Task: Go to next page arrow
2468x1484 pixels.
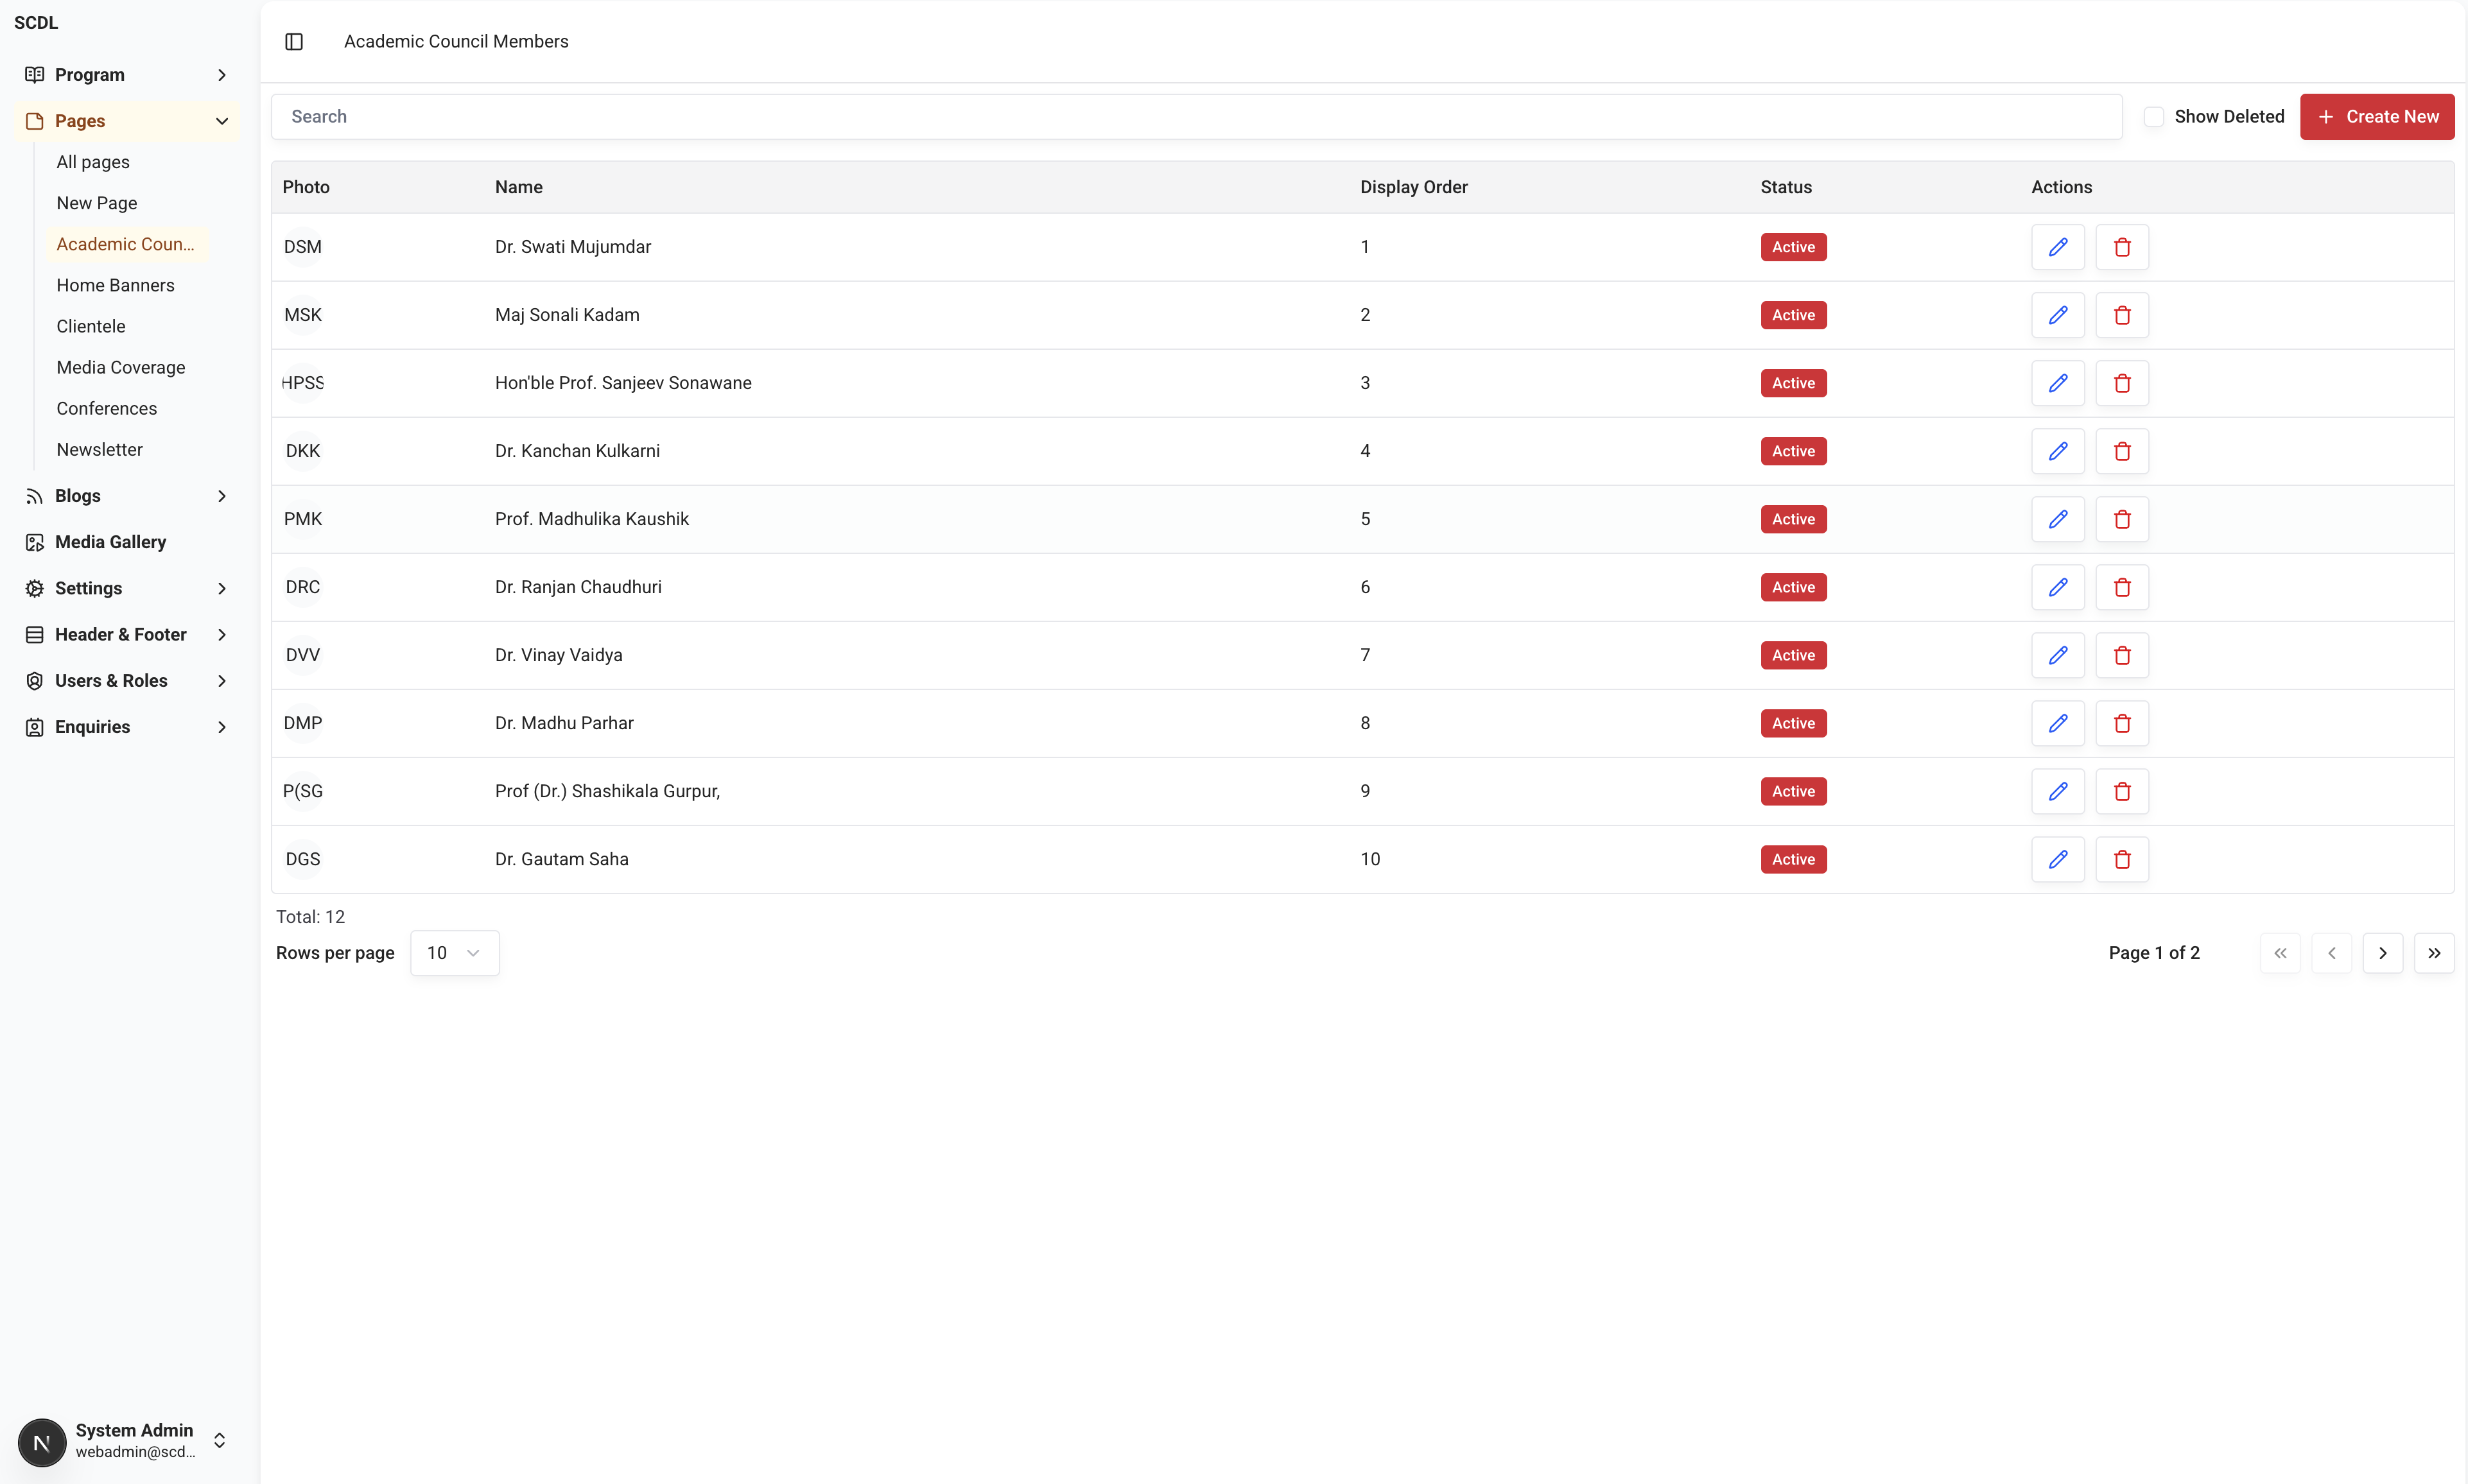Action: click(2382, 953)
